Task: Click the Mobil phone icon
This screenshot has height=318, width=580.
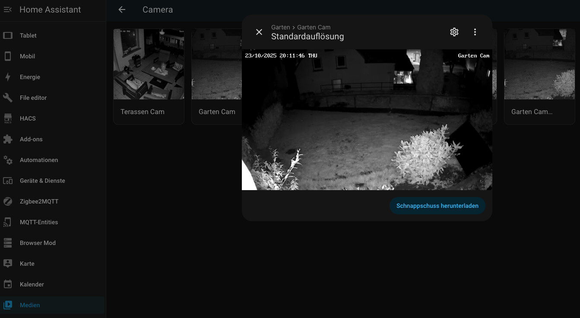Action: pos(8,56)
